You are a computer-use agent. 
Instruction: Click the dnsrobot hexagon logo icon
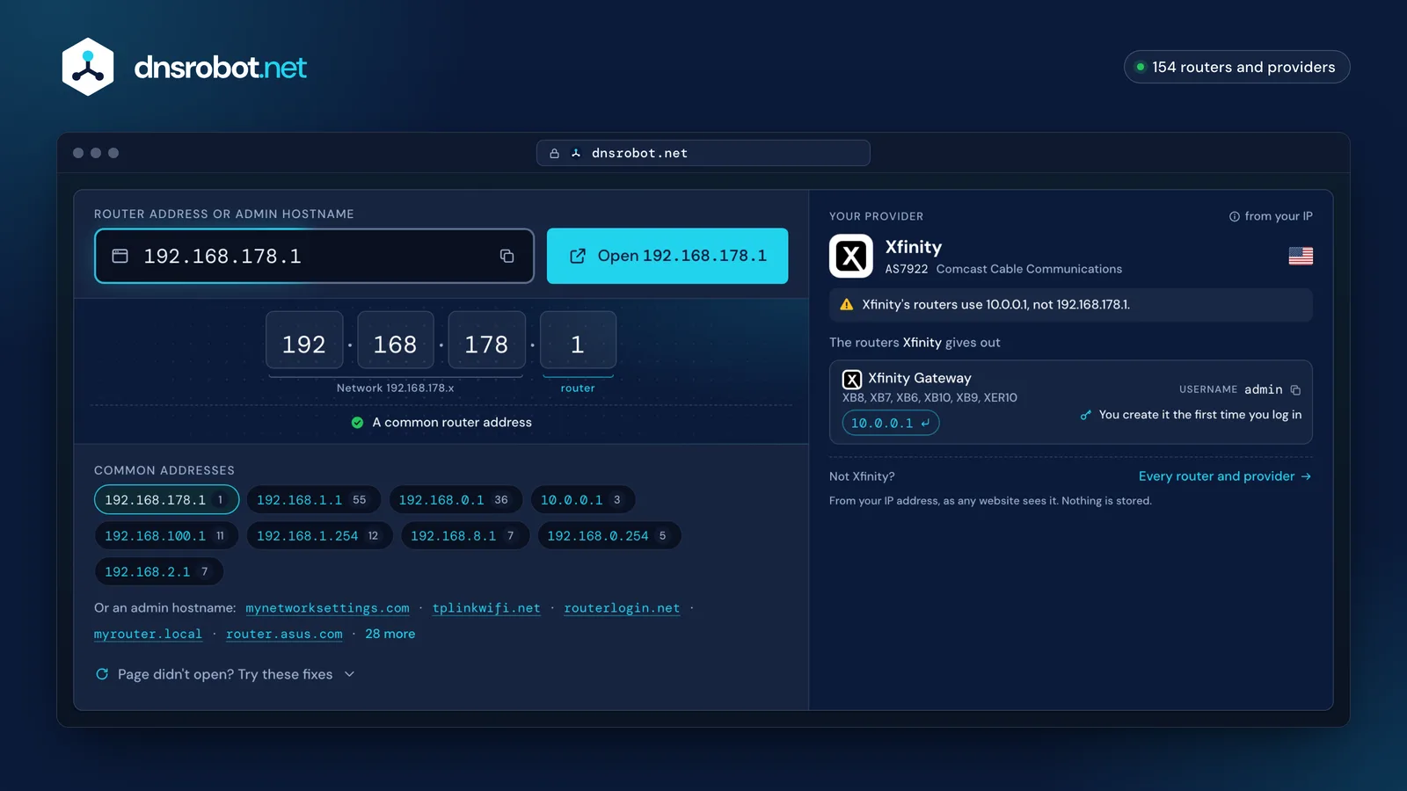[88, 67]
